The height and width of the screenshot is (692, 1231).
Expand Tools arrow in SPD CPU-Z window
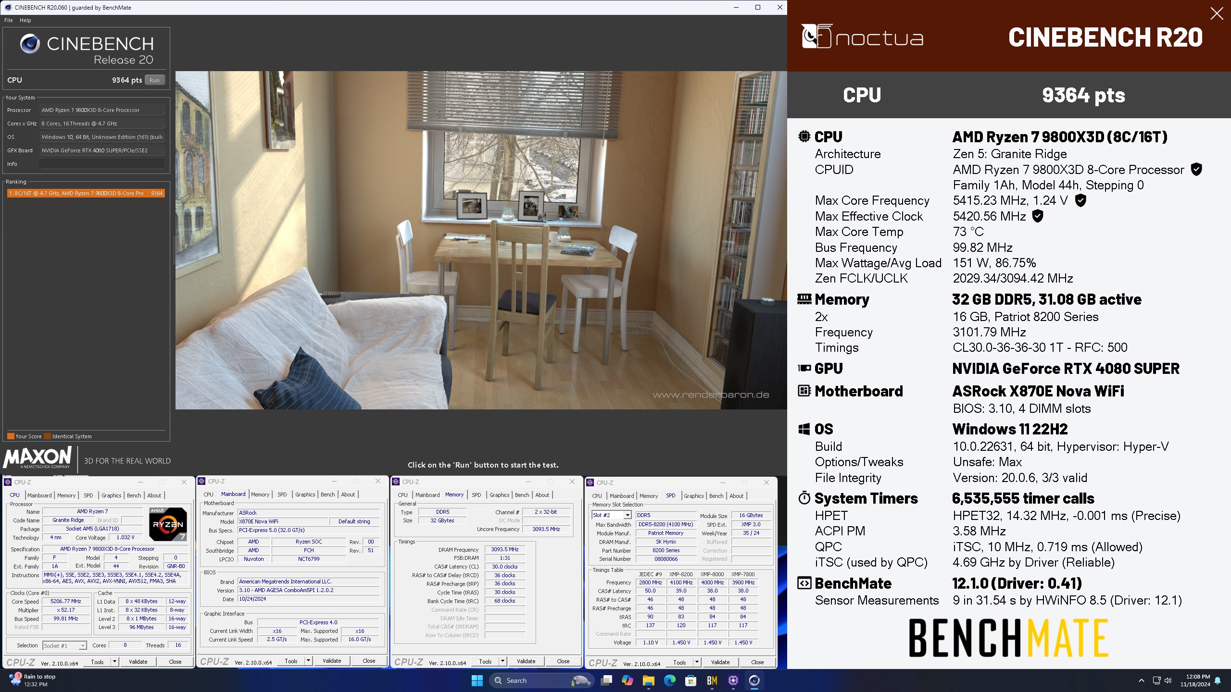point(697,662)
